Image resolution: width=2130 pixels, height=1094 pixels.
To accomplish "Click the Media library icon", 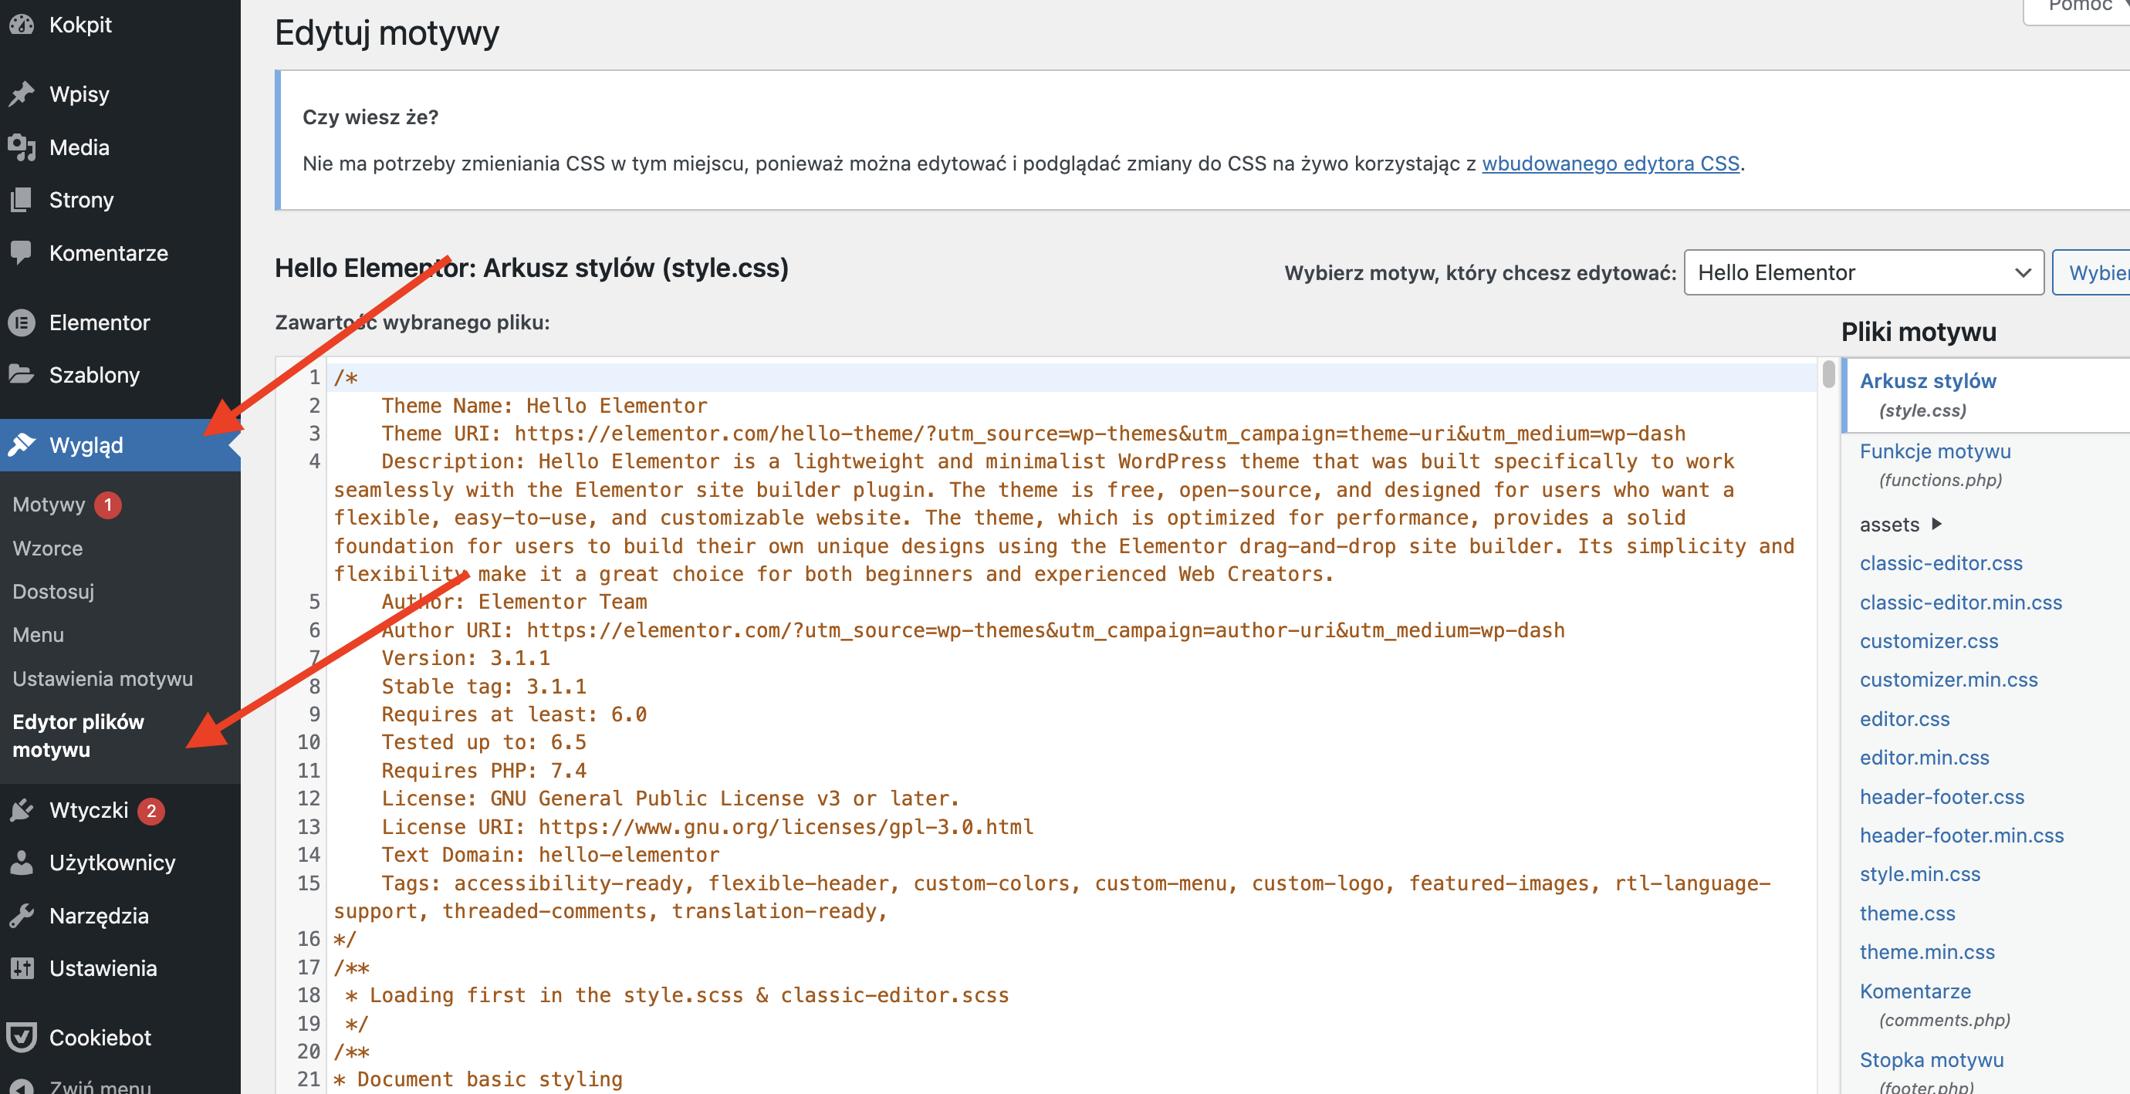I will point(22,147).
